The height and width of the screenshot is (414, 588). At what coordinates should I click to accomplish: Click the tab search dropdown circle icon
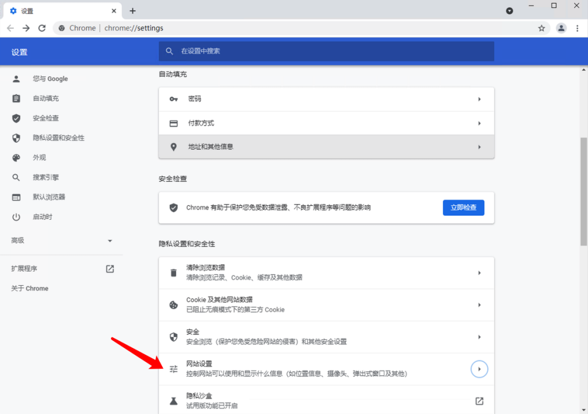click(509, 11)
